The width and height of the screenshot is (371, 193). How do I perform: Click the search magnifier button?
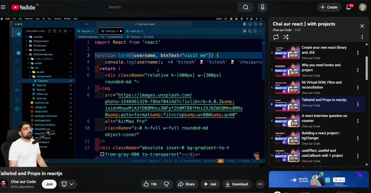click(x=246, y=7)
